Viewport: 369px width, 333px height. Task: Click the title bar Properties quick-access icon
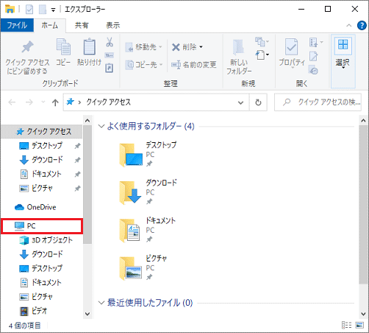(x=29, y=10)
